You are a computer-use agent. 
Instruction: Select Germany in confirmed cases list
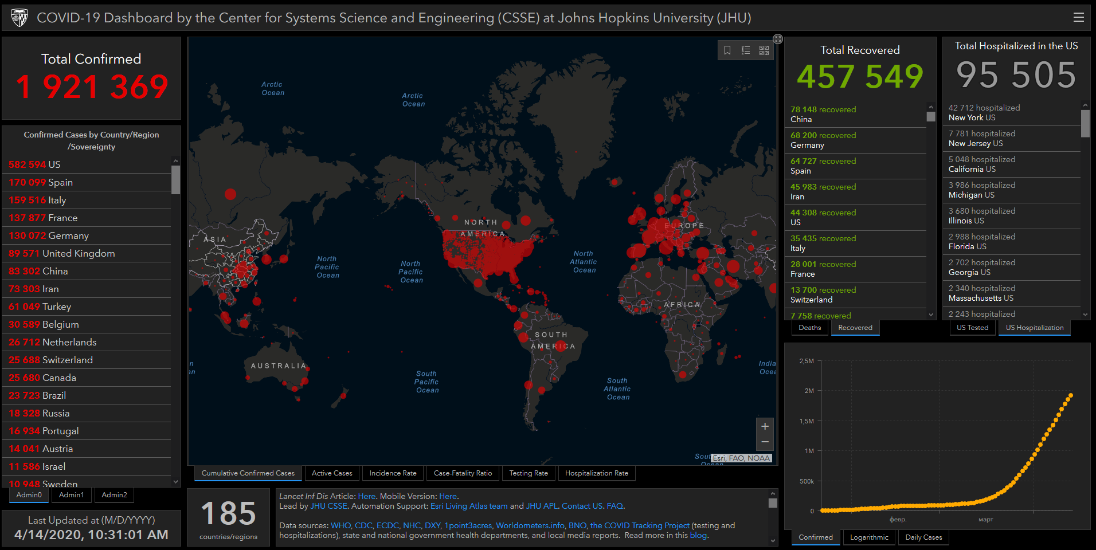(x=87, y=236)
